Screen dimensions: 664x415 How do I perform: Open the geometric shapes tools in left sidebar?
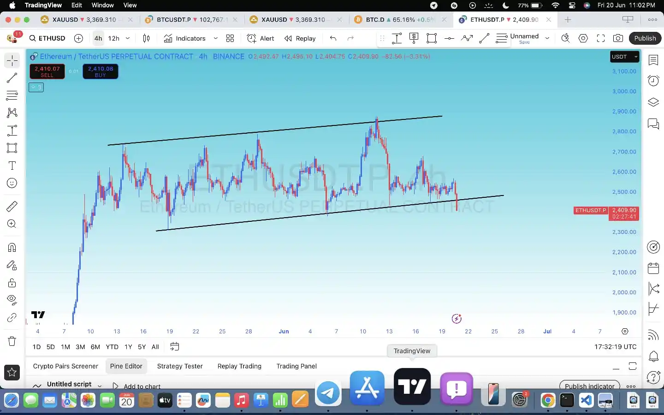point(12,148)
